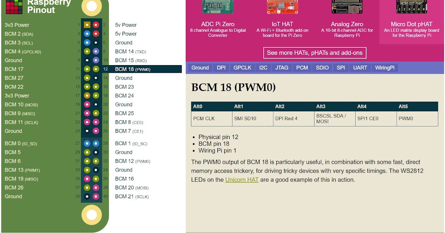Viewport: 445px width, 233px height.
Task: Click See more HATs, pHATs and add-ons
Action: [x=315, y=53]
